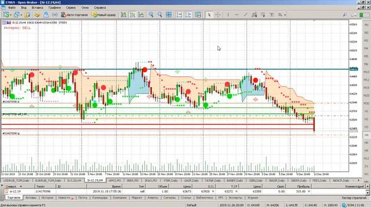This screenshot has height=208, width=371.
Task: Click the New Chart toolbar icon
Action: point(6,14)
